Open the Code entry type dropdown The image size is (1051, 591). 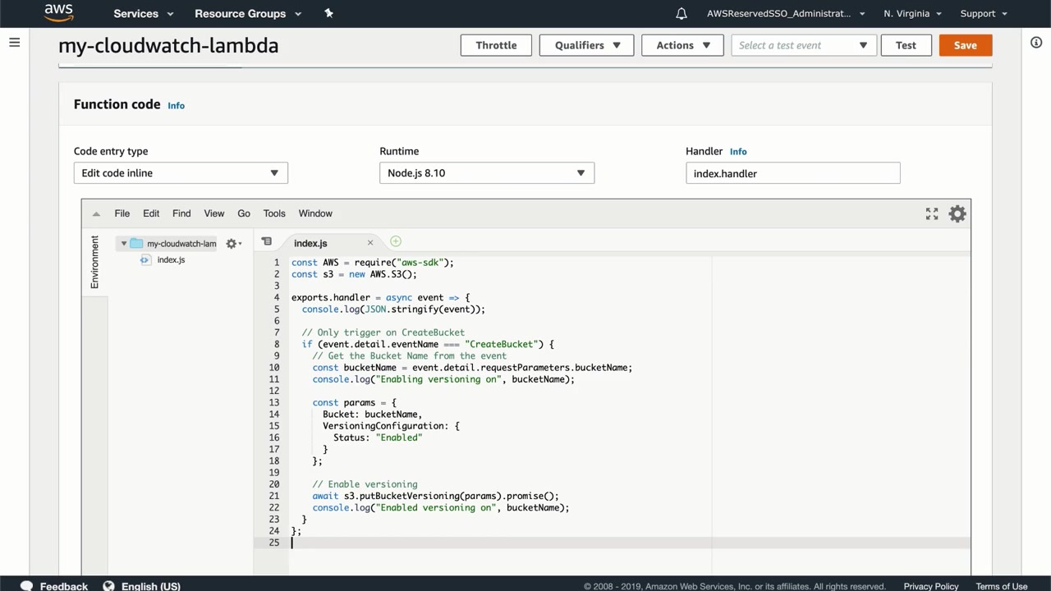coord(181,173)
